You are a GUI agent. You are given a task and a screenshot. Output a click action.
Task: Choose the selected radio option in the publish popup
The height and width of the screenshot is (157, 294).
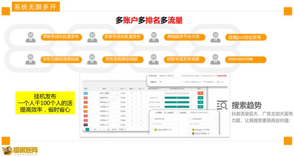point(165,113)
